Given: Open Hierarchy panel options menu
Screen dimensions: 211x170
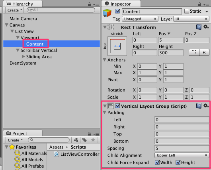Looking at the screenshot, I should (96, 5).
